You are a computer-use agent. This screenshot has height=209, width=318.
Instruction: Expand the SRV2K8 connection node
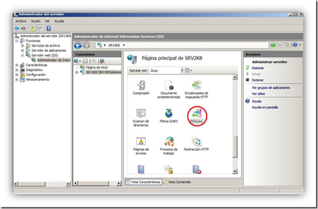point(77,72)
